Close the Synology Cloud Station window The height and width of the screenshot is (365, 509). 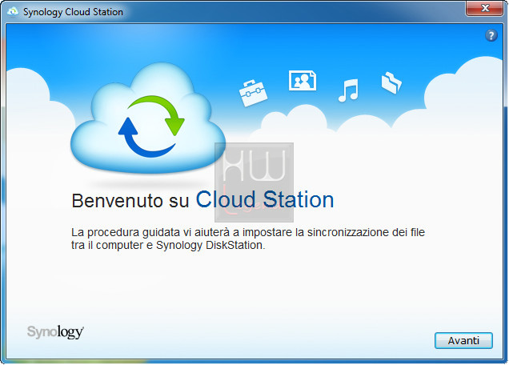coord(484,8)
